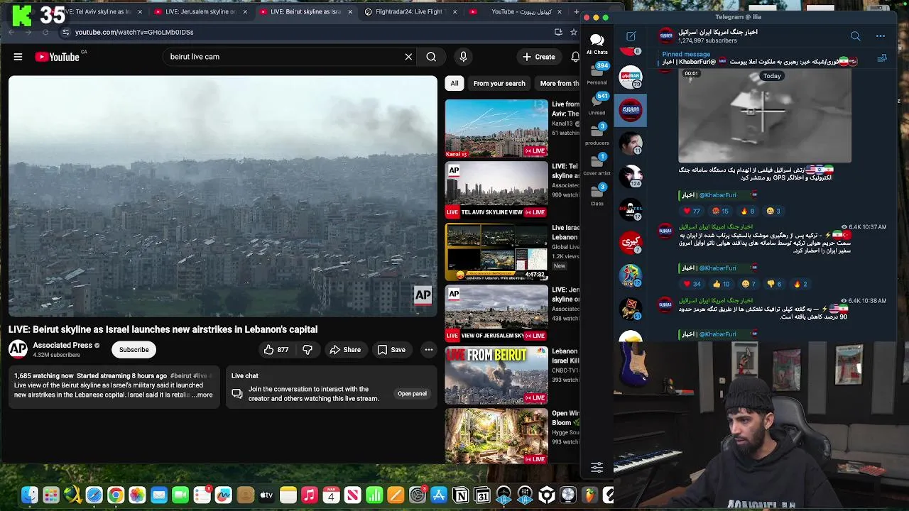This screenshot has height=511, width=909.
Task: Expand description with the '...more' link
Action: (203, 395)
